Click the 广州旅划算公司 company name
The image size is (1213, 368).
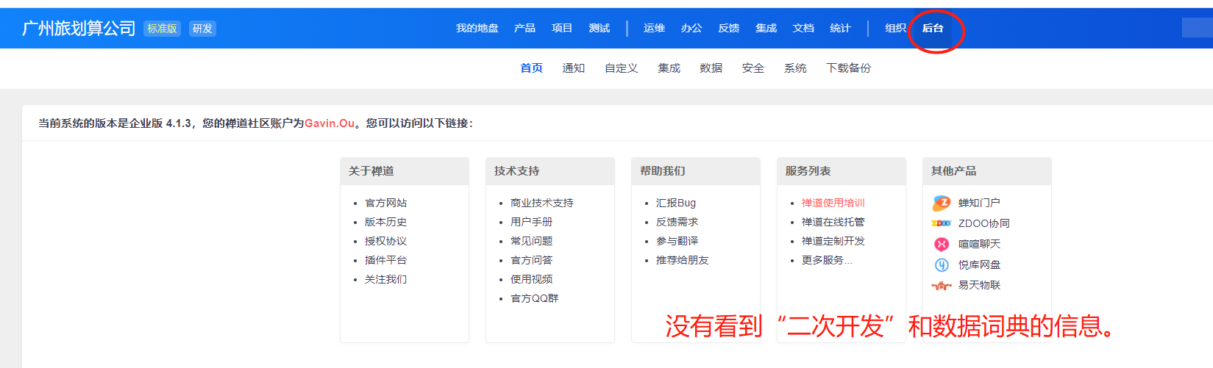[79, 29]
